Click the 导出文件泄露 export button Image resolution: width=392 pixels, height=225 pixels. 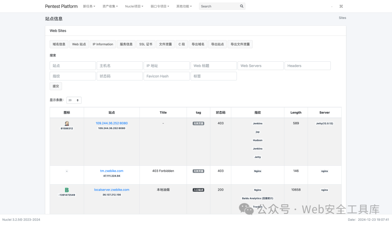coord(240,44)
